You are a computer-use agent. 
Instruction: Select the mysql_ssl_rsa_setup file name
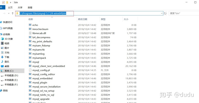click(43, 91)
